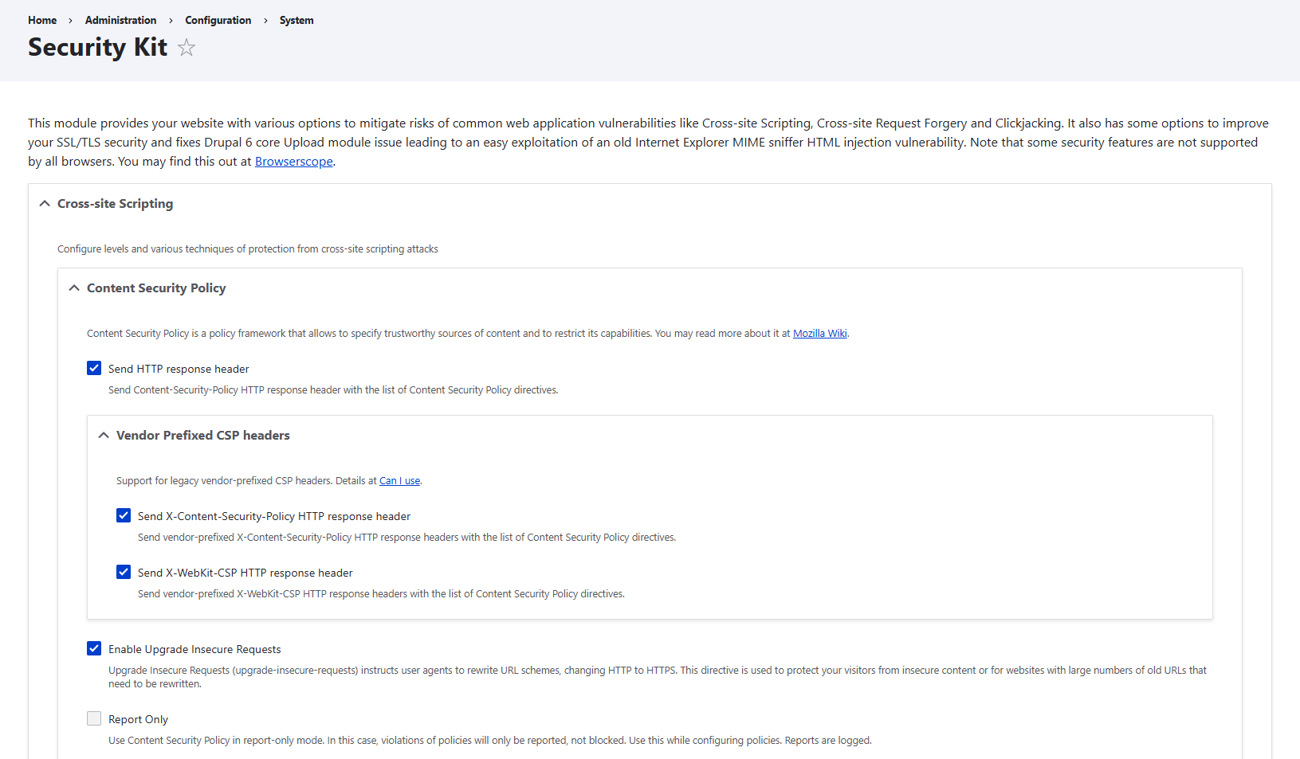This screenshot has height=759, width=1300.
Task: Click the Vendor Prefixed CSP headers title
Action: click(202, 435)
